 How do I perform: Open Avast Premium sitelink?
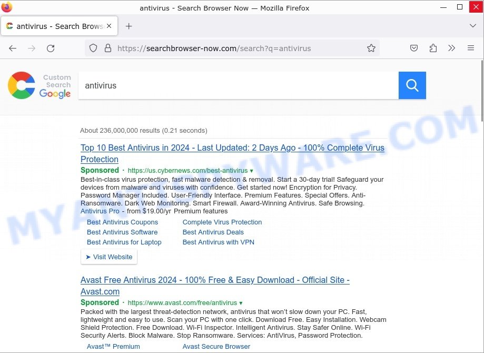pos(113,347)
